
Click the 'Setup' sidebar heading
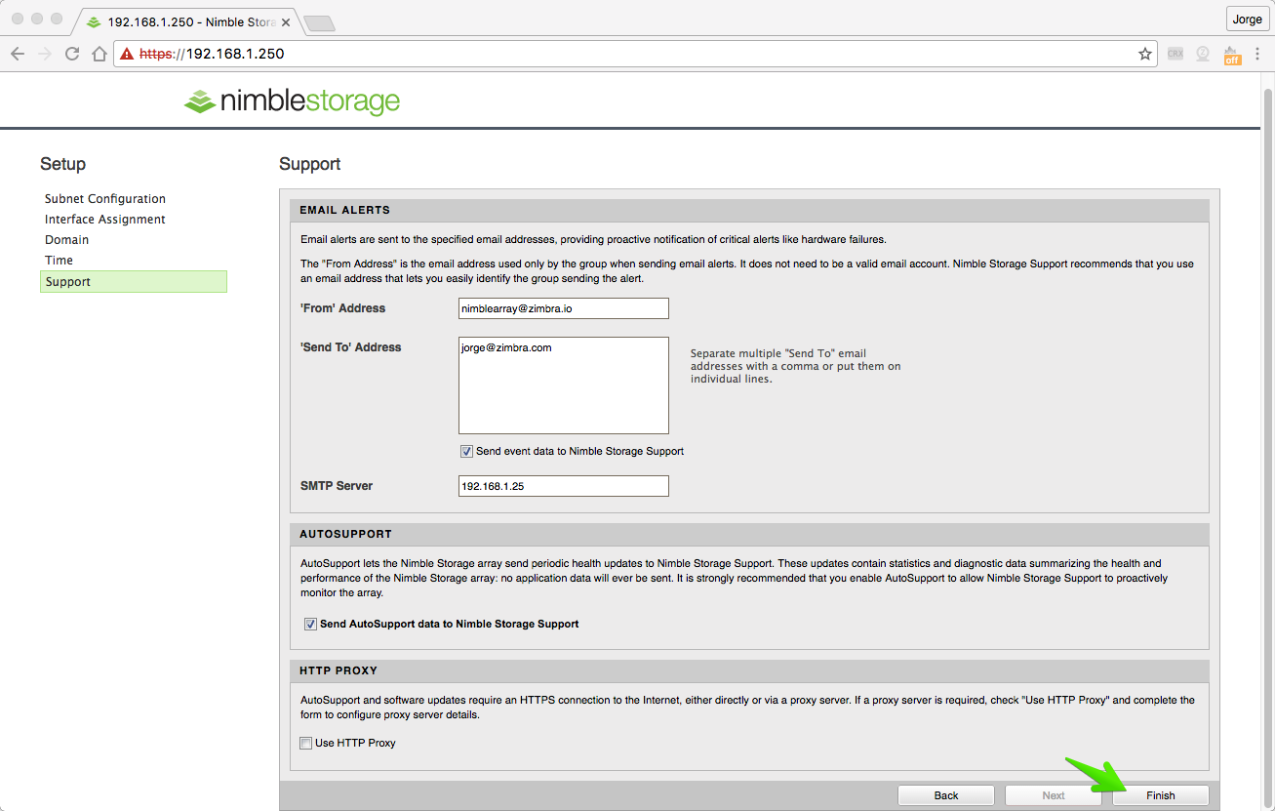(x=62, y=164)
